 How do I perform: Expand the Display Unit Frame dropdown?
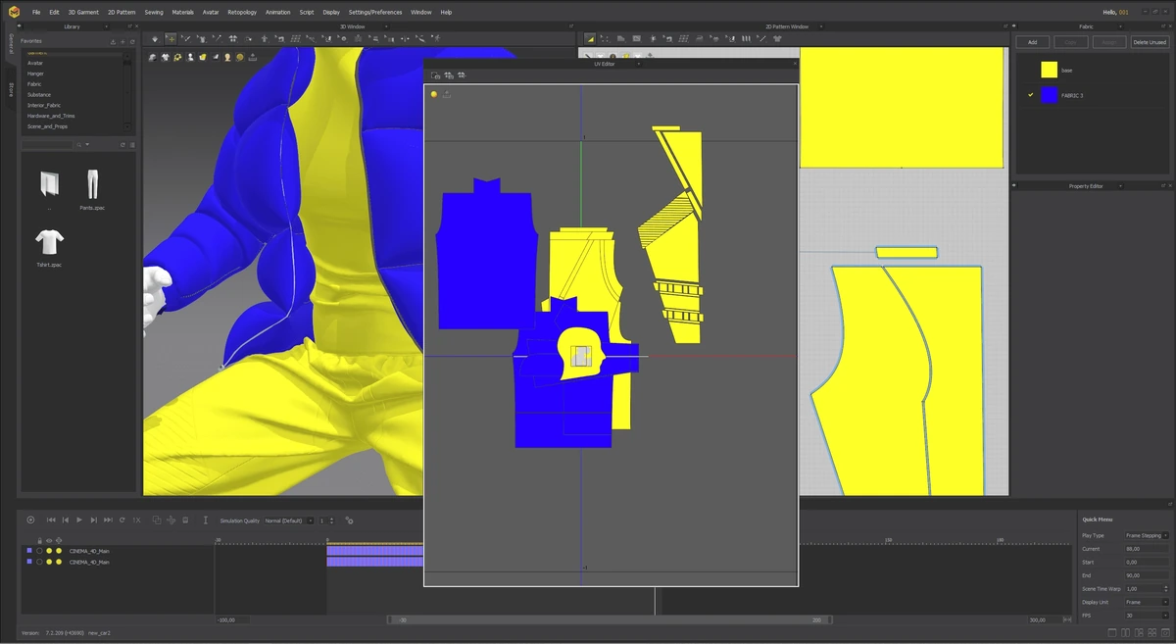(1147, 602)
